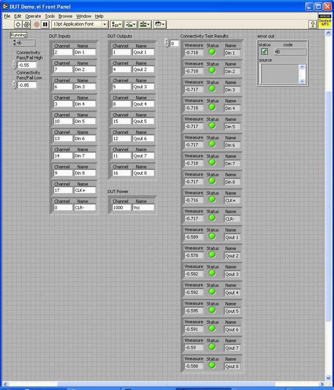
Task: Click the Pass/Fail Low stepper control
Action: (x=15, y=85)
